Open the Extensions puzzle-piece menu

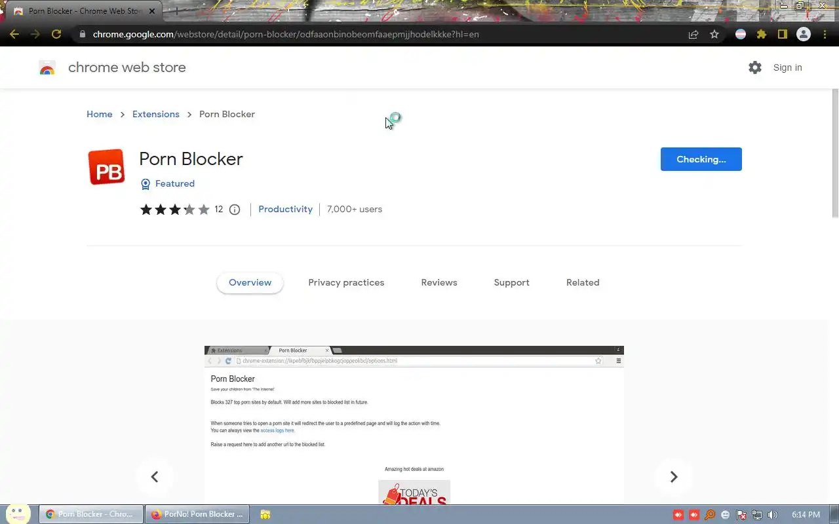tap(762, 34)
